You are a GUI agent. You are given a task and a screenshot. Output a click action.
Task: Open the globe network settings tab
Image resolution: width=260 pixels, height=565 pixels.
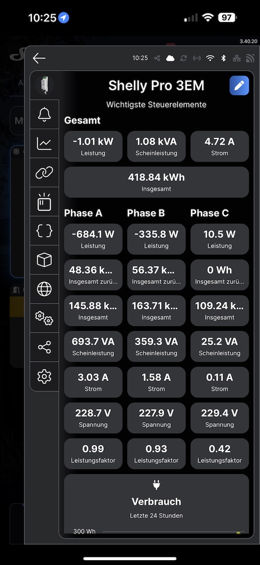[x=44, y=289]
